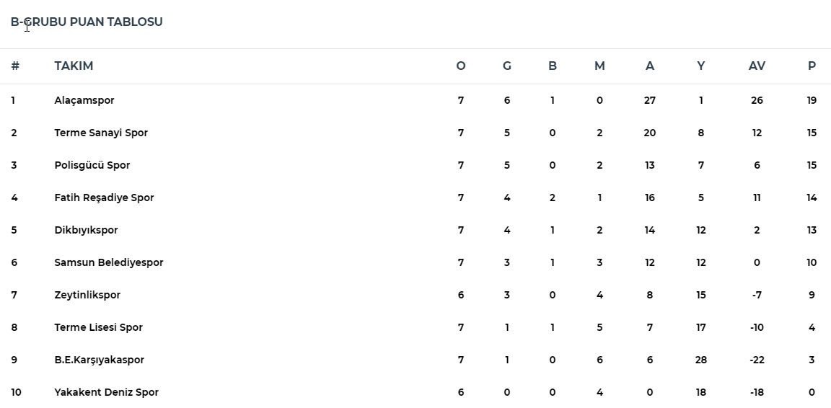Select the TAKIM column header
This screenshot has width=831, height=408.
[74, 66]
